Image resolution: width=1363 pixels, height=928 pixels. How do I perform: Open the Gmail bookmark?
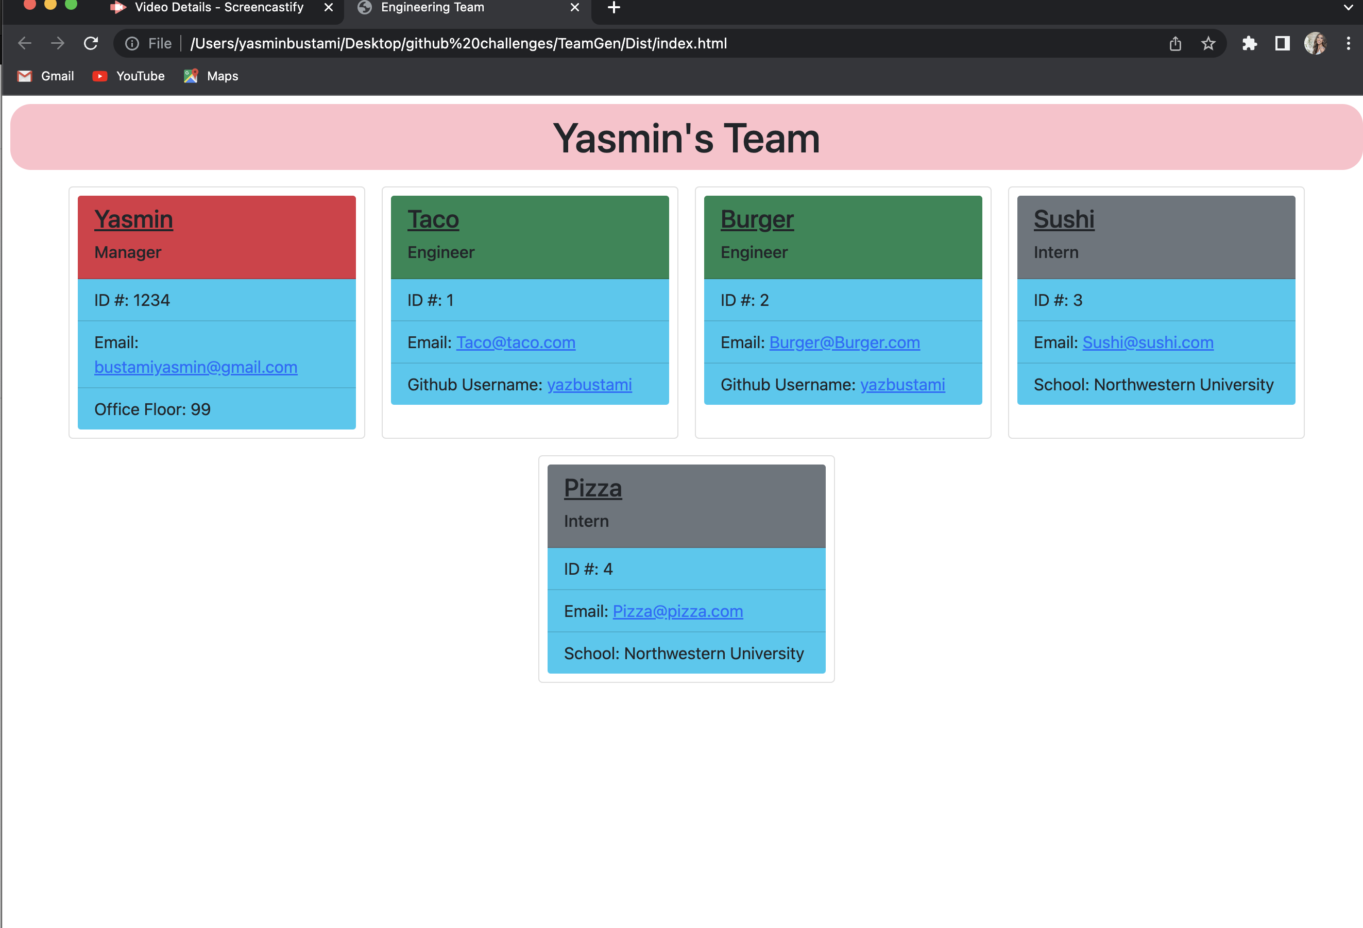[46, 76]
